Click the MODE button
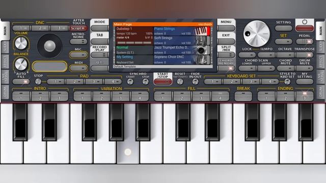Viewport: 326px width, 183px height. tap(100, 28)
